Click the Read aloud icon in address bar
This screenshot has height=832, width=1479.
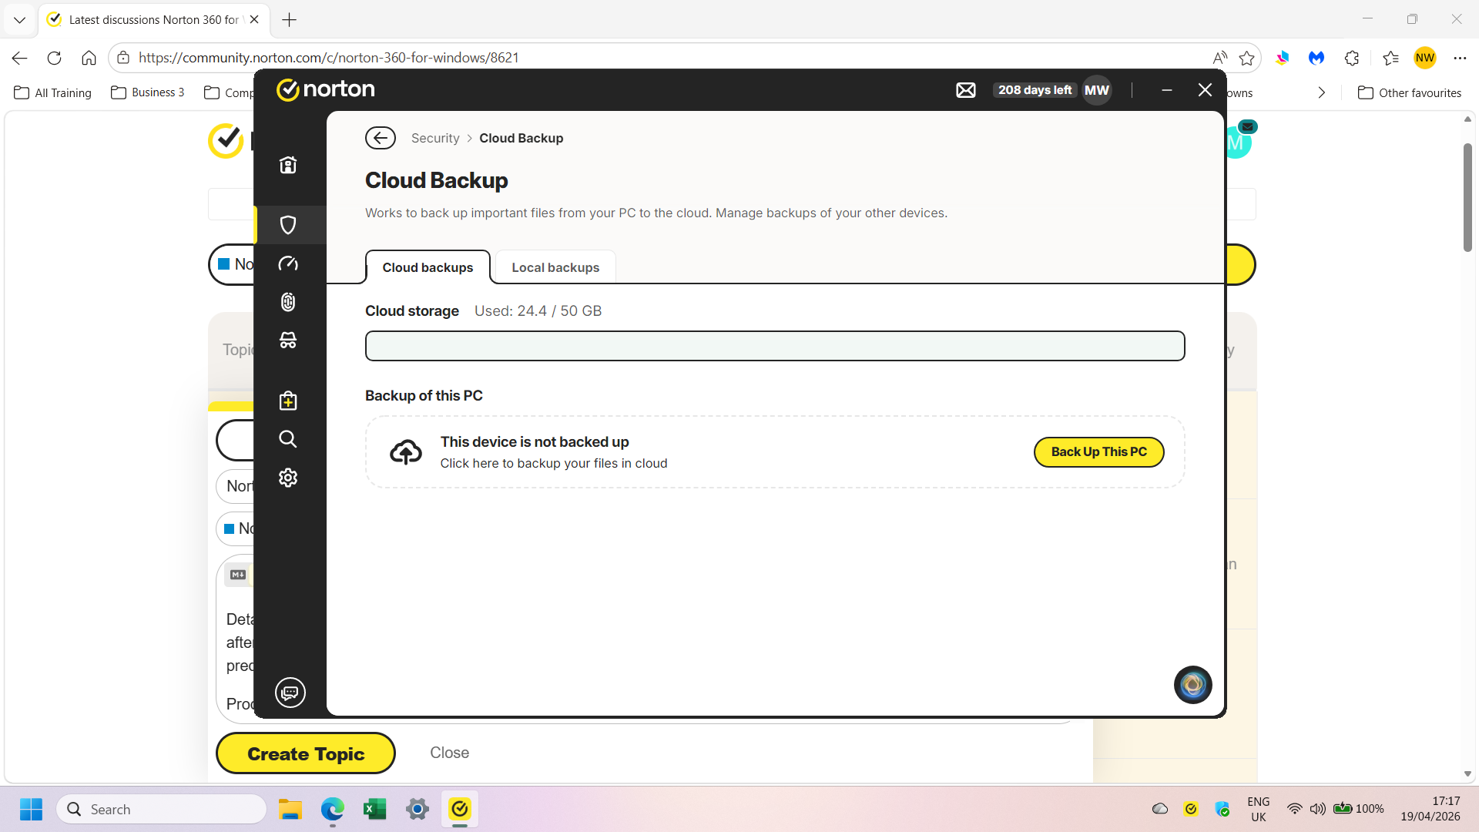(x=1219, y=58)
